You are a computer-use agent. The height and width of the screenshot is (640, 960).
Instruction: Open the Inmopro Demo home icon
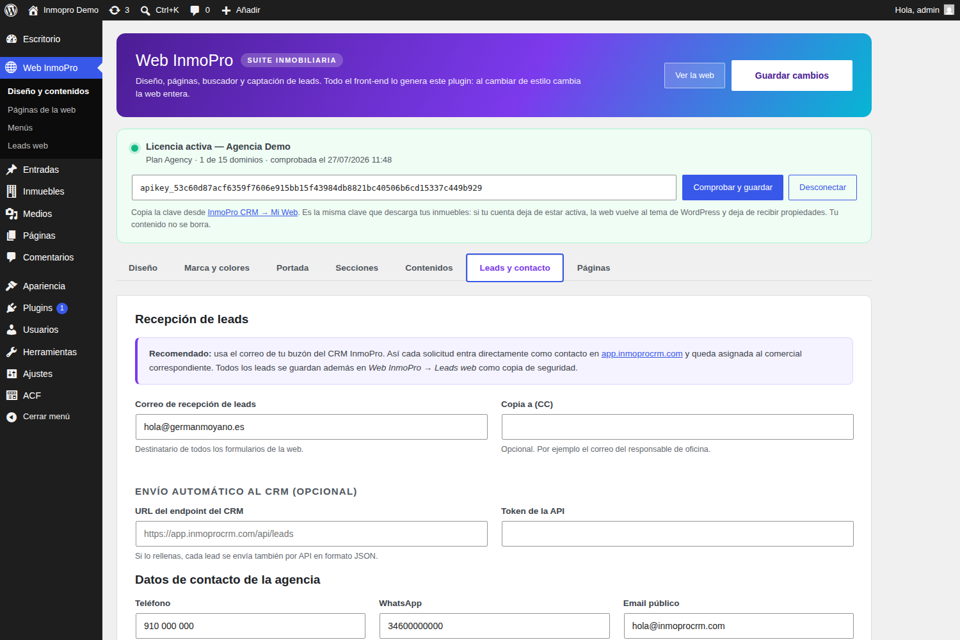pos(33,10)
